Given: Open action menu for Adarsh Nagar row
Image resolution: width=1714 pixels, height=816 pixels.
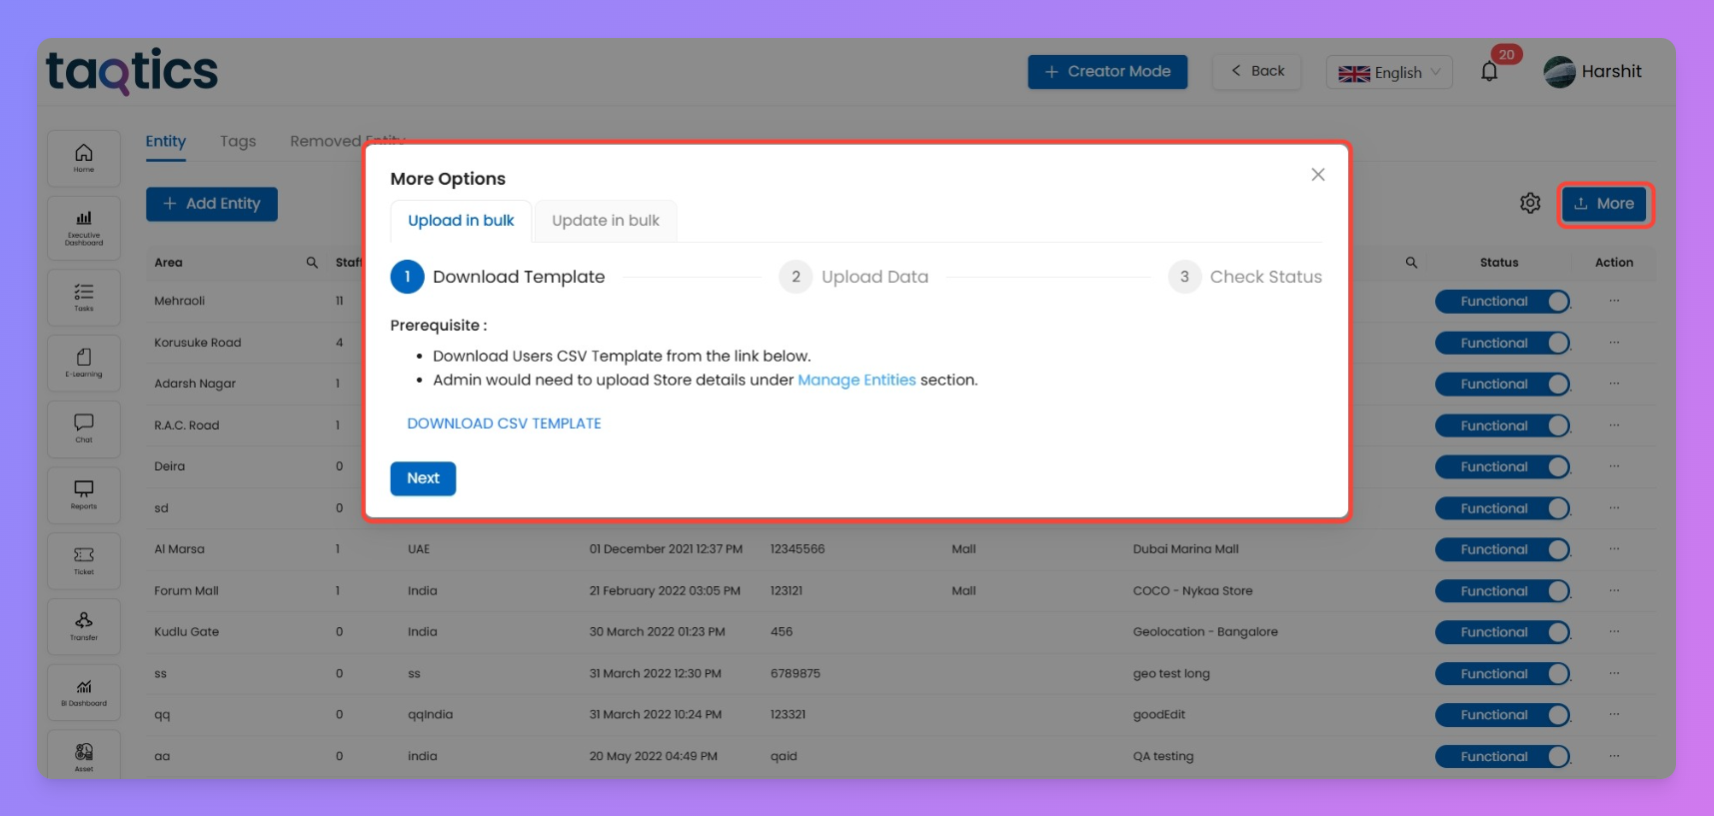Looking at the screenshot, I should point(1614,384).
